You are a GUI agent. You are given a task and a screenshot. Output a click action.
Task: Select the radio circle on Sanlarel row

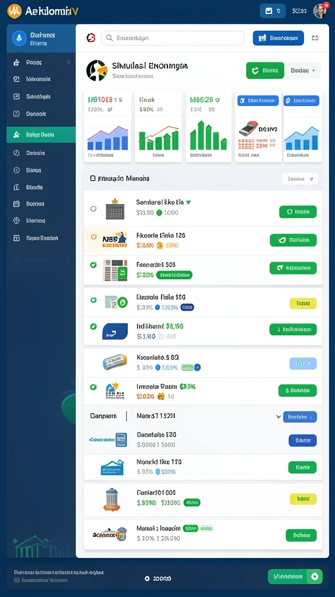tap(93, 209)
